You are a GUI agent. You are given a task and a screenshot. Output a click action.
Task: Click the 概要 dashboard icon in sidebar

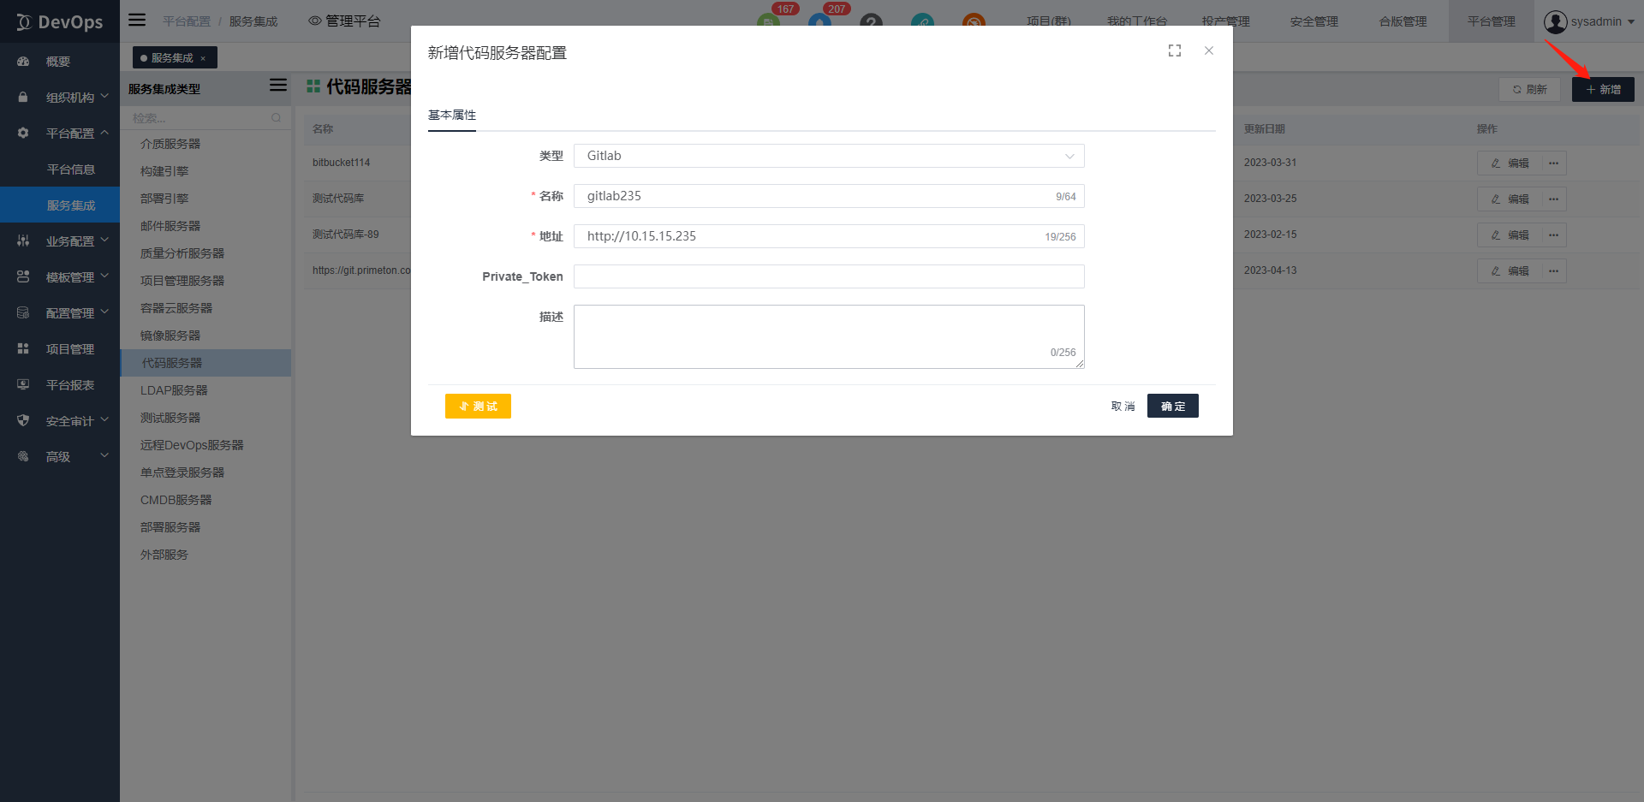click(23, 62)
